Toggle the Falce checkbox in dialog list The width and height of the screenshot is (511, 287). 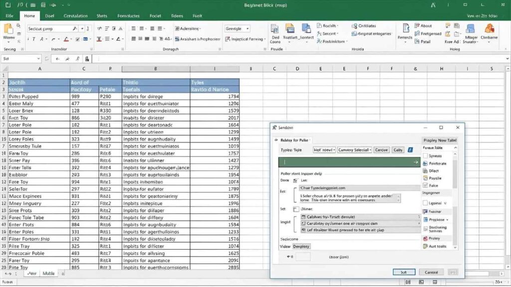coord(425,185)
